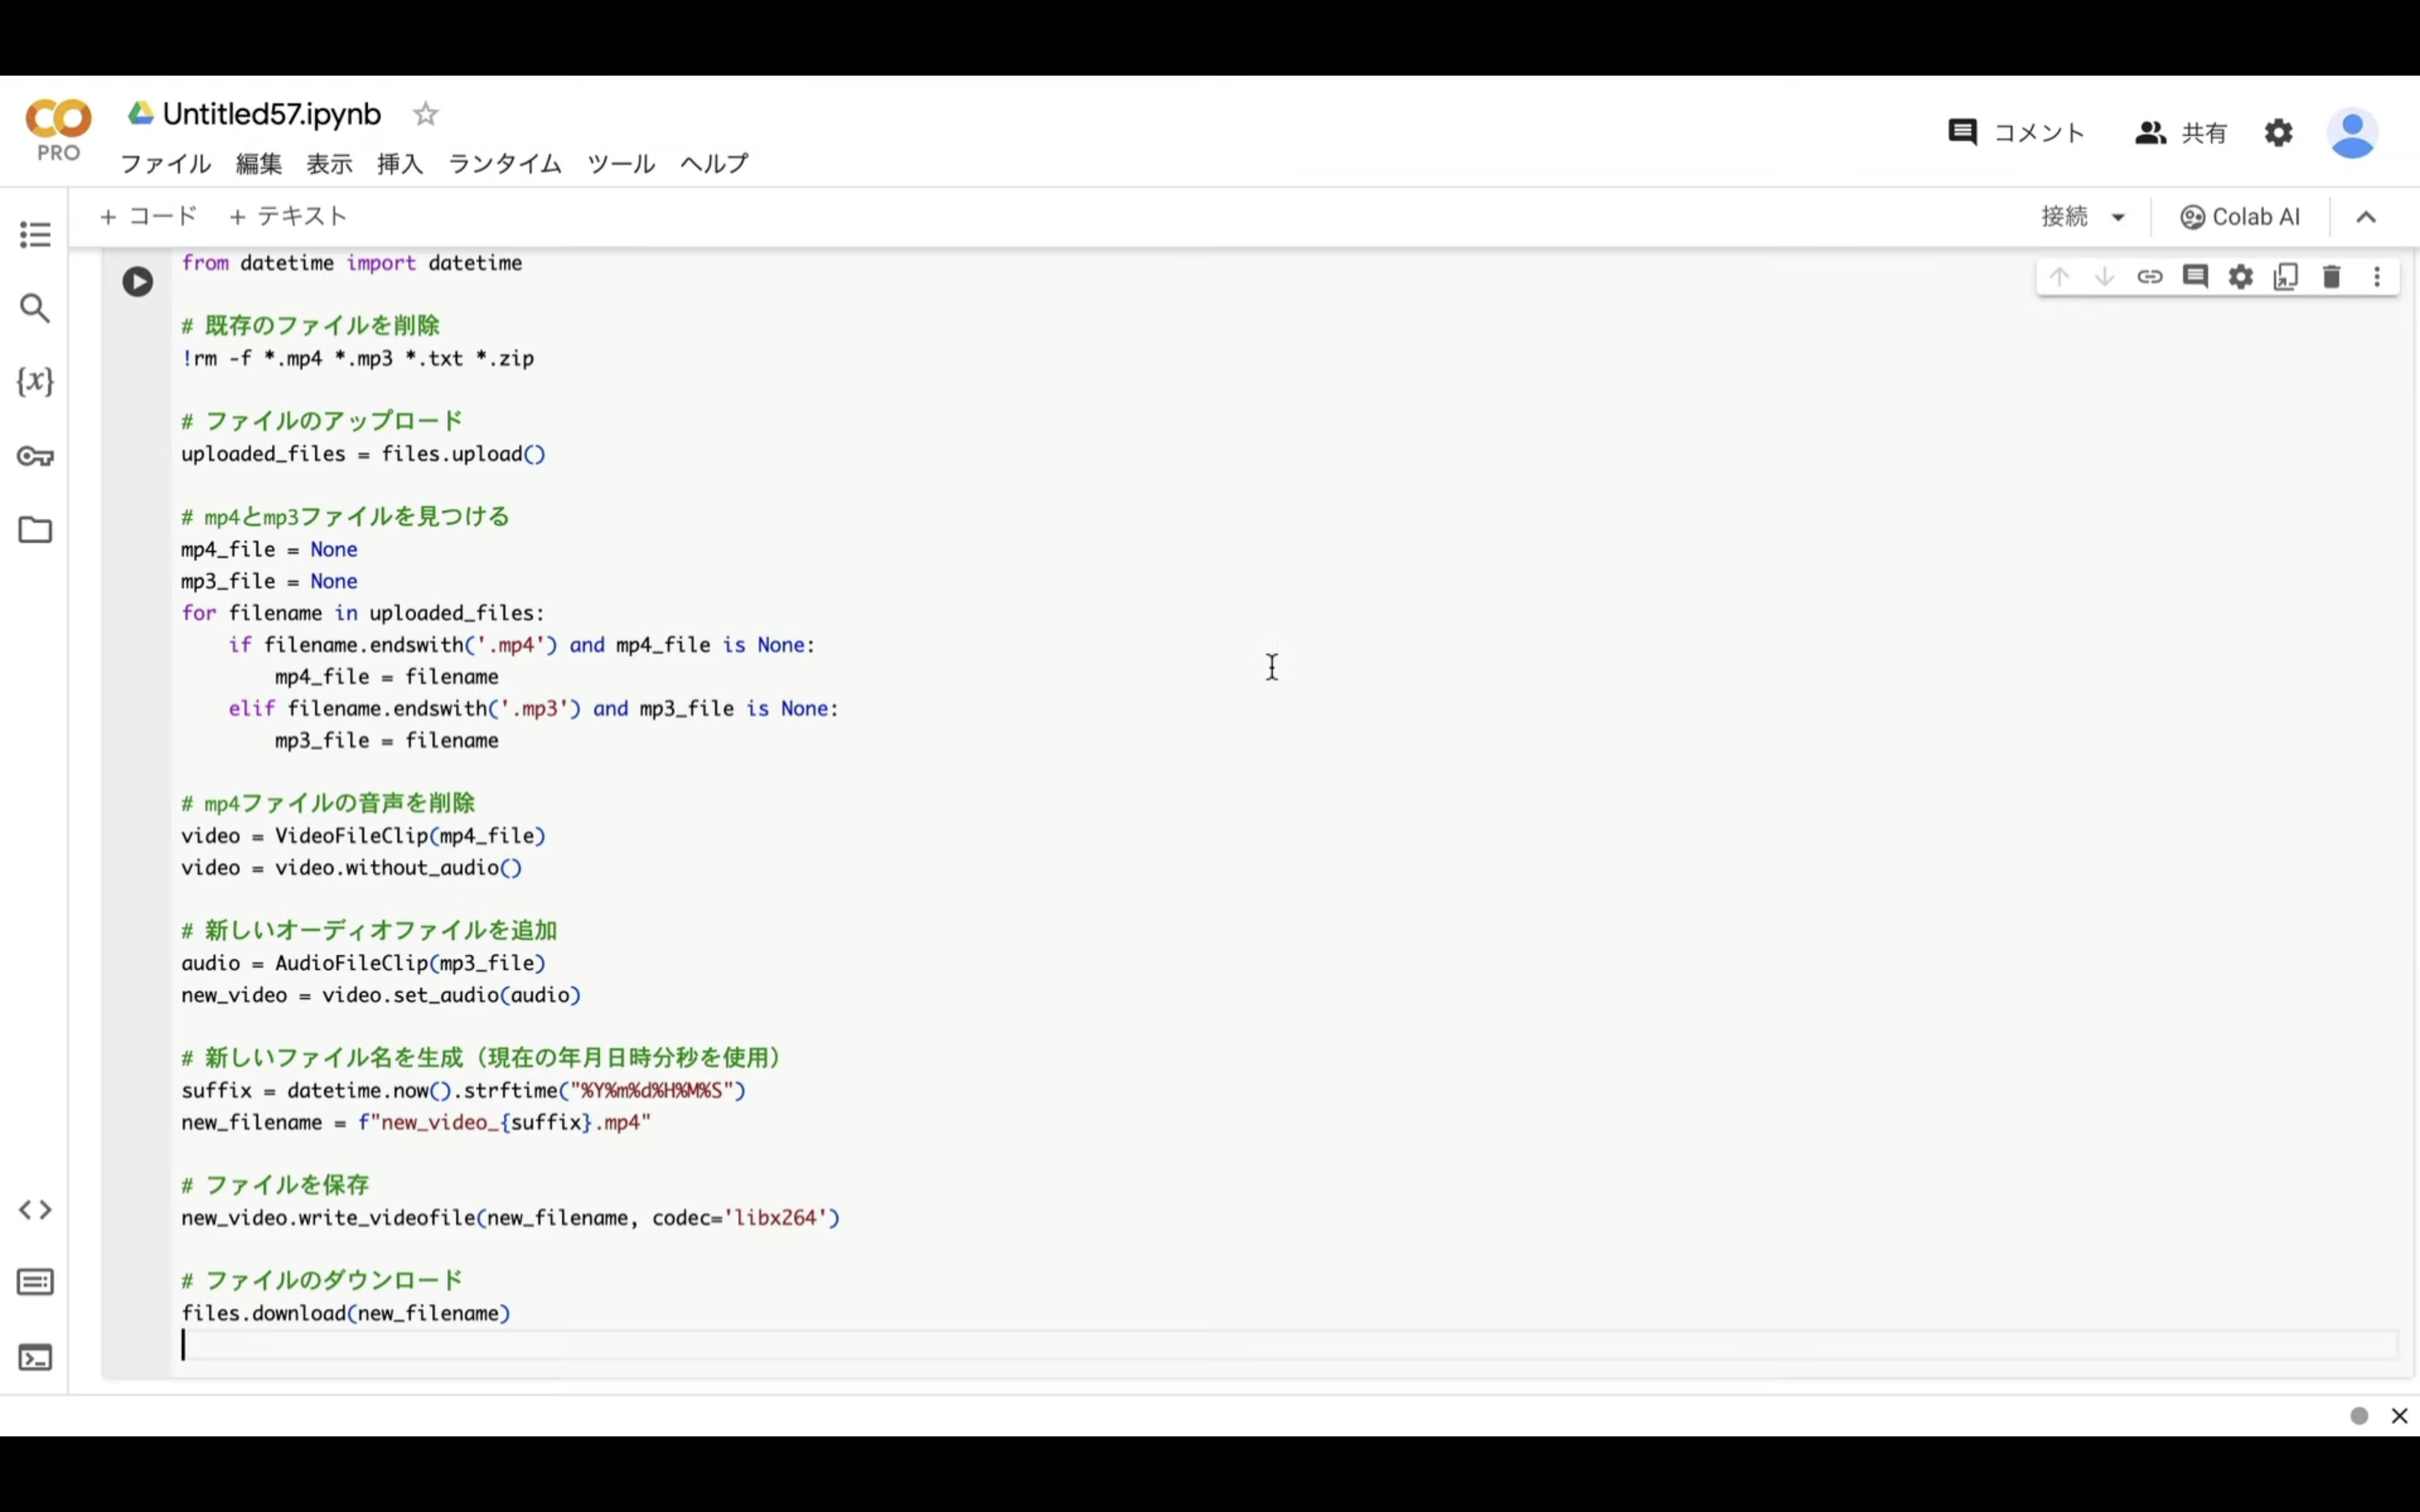Click the 共有 share button
This screenshot has width=2420, height=1512.
coord(2181,132)
